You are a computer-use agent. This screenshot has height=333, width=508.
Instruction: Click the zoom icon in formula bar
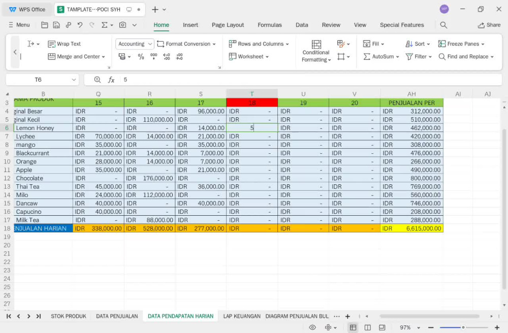tap(97, 80)
